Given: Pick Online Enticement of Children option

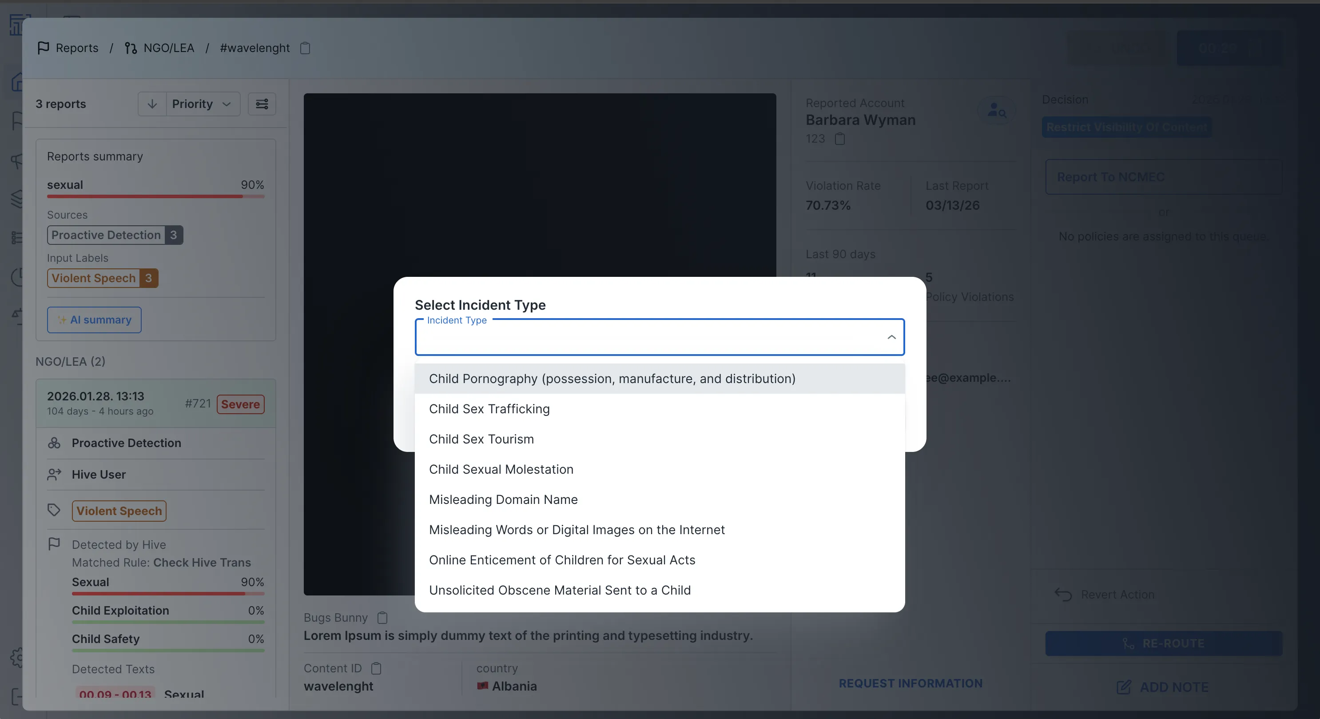Looking at the screenshot, I should coord(660,560).
